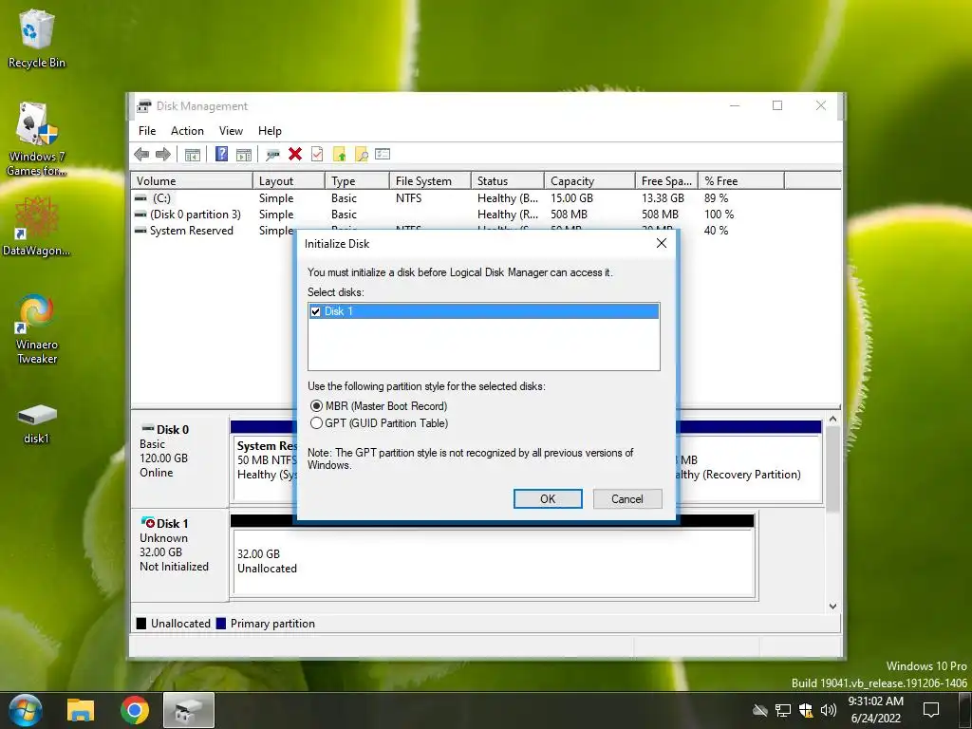Viewport: 972px width, 729px height.
Task: Select GPT (GUID Partition Table) option
Action: point(380,423)
